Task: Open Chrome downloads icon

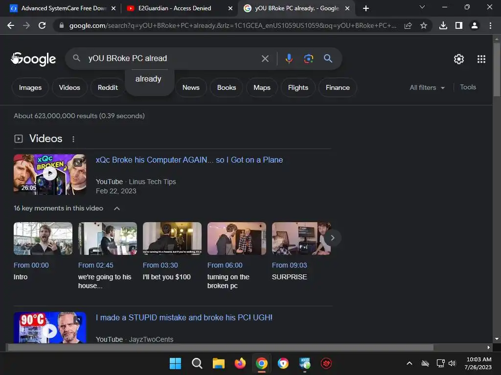Action: click(x=443, y=25)
